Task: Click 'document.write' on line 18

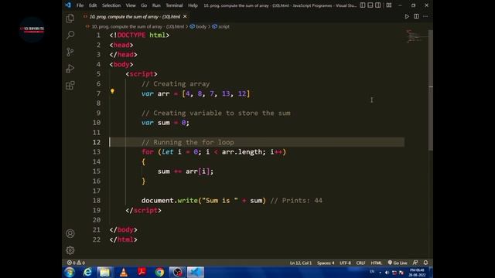Action: pyautogui.click(x=169, y=201)
